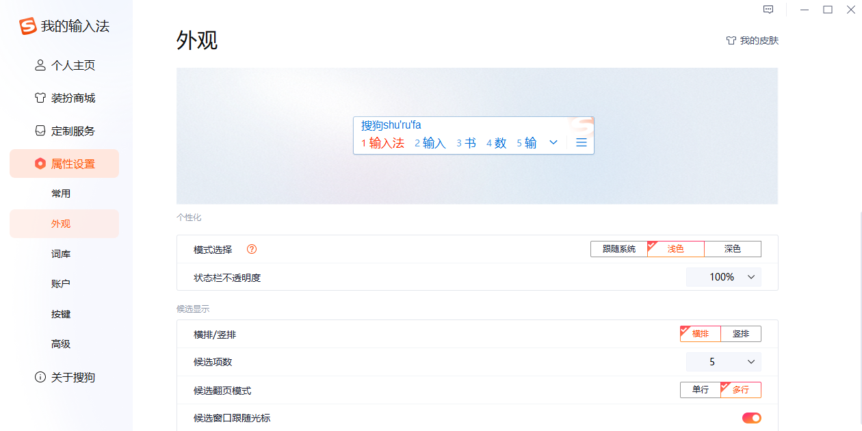862x431 pixels.
Task: Click candidate 1 输入法 in preview
Action: (383, 143)
